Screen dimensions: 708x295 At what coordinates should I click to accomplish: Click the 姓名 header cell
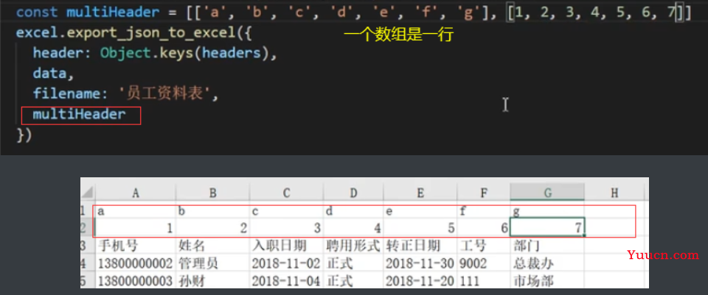(212, 246)
